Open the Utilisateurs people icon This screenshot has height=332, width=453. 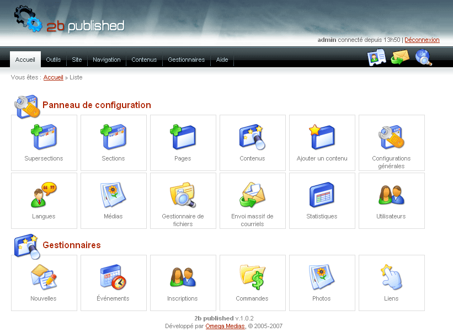coord(391,195)
